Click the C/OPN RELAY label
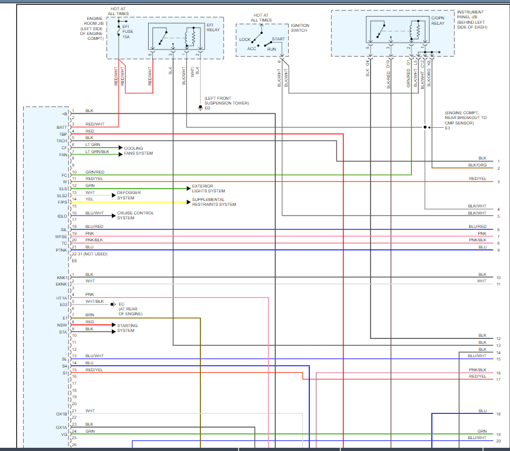Viewport: 510px width, 451px height. point(438,20)
